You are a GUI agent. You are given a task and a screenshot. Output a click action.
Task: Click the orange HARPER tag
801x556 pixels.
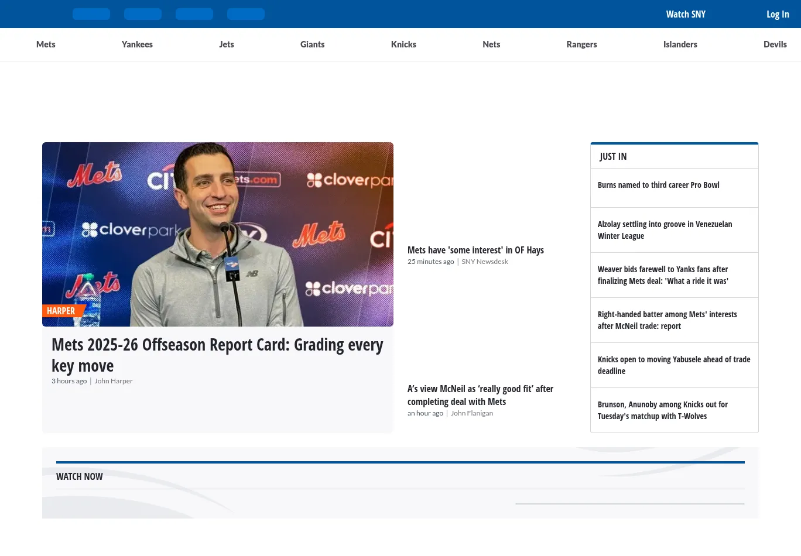(x=61, y=311)
